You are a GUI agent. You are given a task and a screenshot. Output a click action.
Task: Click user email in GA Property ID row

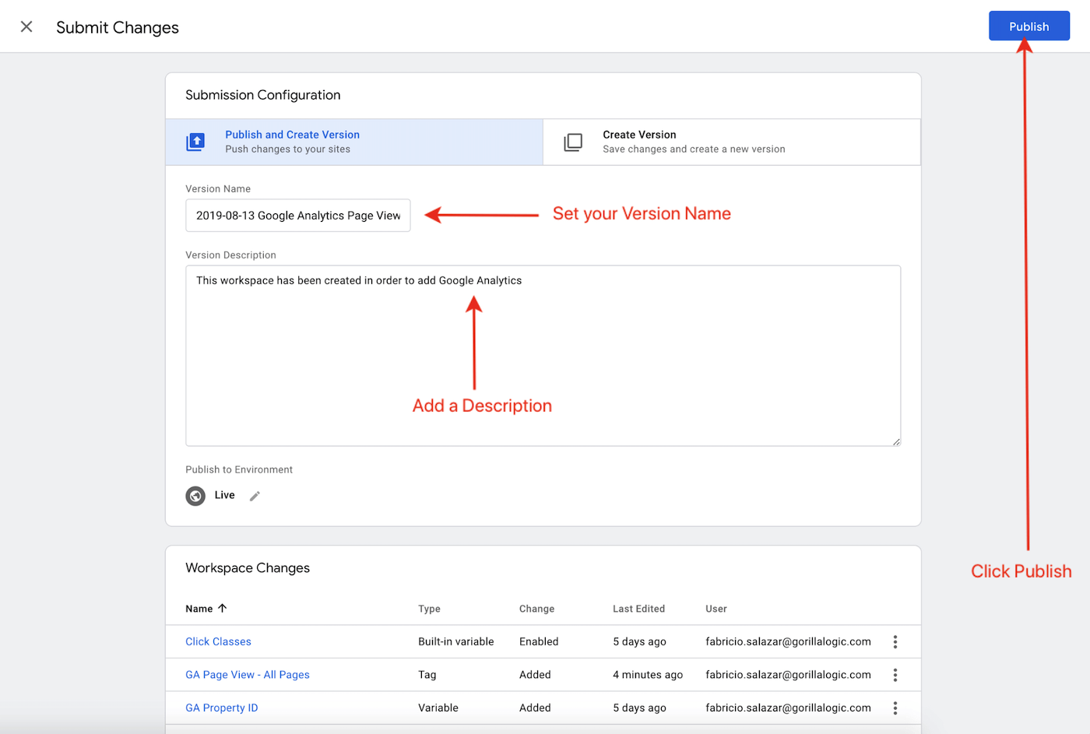[x=788, y=708]
